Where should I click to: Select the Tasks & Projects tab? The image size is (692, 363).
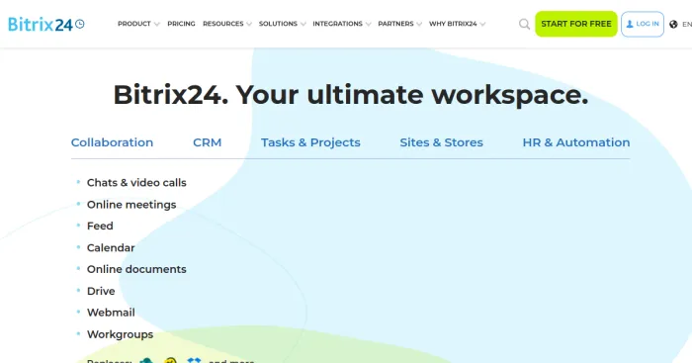click(310, 142)
